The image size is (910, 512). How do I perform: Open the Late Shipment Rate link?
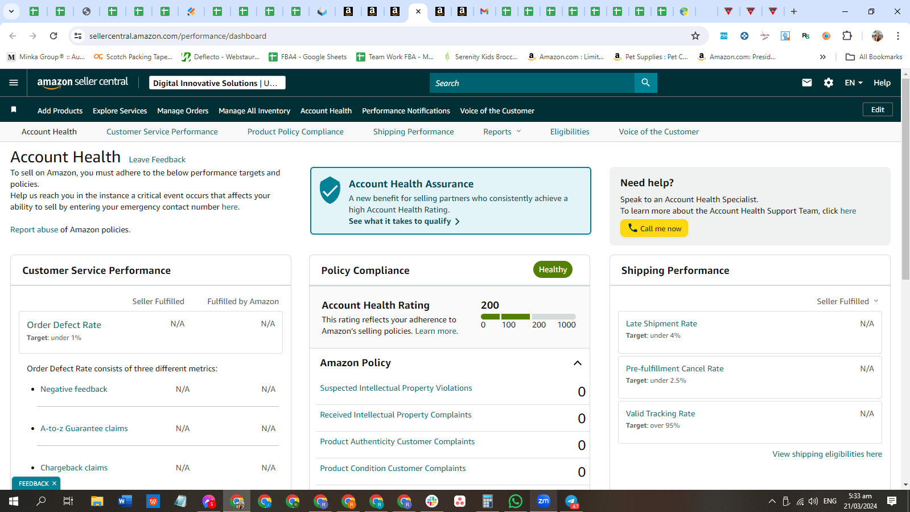661,323
